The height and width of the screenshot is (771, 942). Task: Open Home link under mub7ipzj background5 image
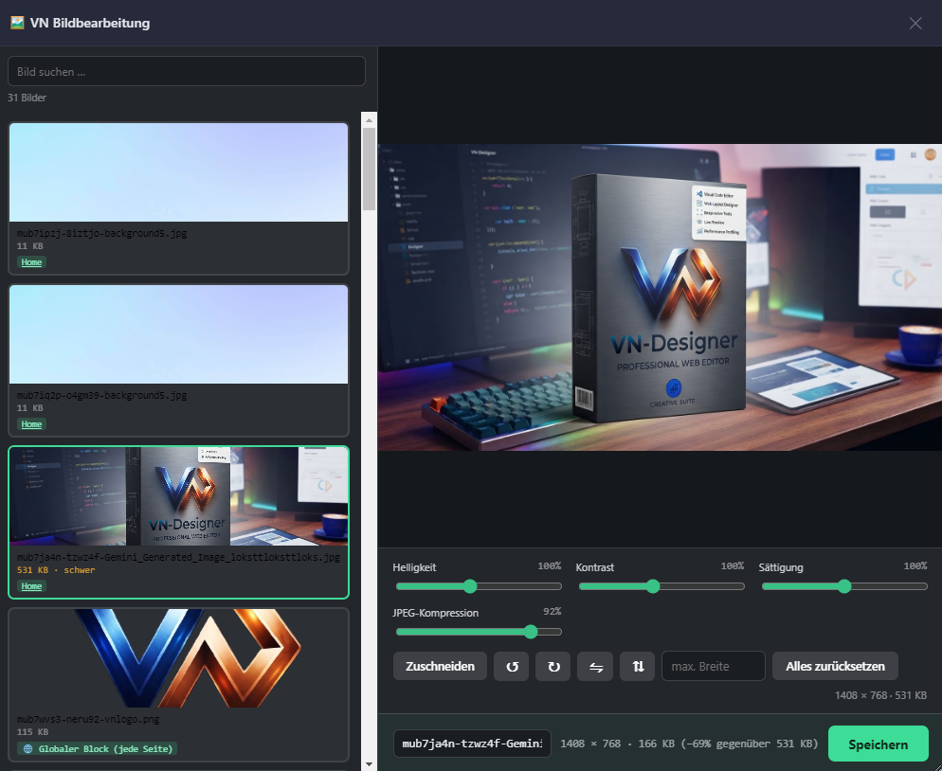[31, 262]
